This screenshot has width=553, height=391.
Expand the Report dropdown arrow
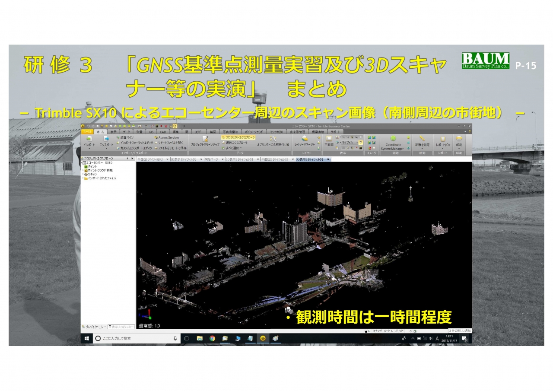[x=443, y=149]
